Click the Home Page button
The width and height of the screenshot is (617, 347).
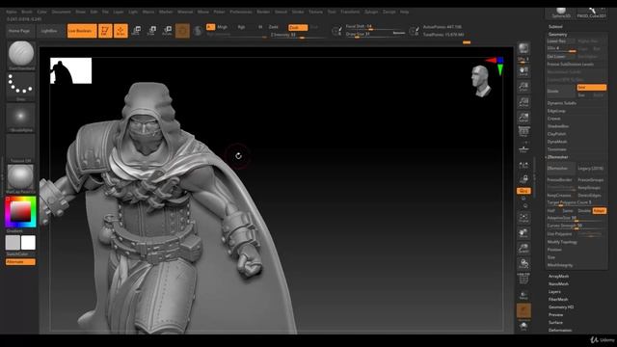coord(19,31)
